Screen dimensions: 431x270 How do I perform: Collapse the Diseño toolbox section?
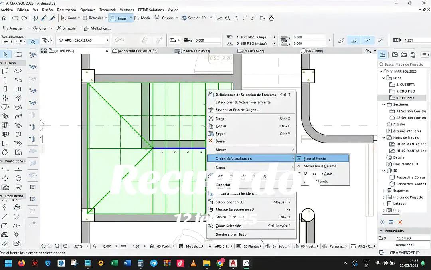click(x=2, y=63)
